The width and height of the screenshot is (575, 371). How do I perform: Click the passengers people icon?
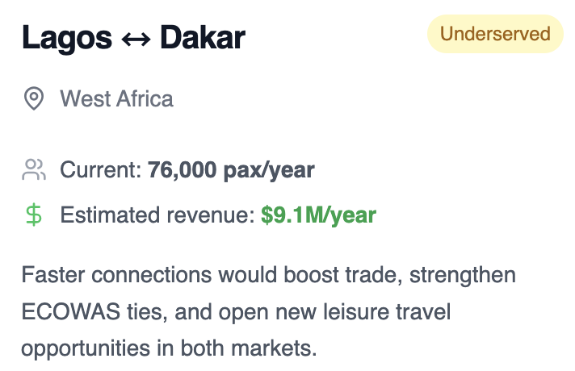click(34, 169)
